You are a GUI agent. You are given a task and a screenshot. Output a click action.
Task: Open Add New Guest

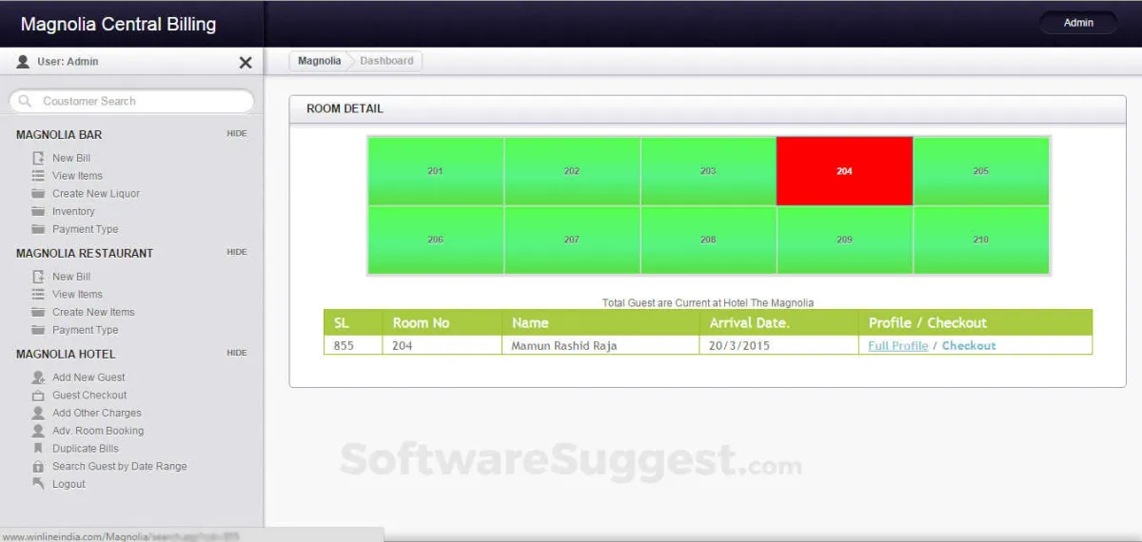(x=89, y=377)
